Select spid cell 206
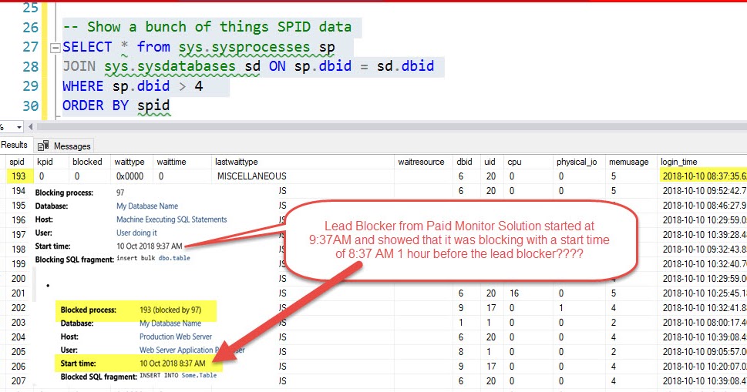Screen dimensions: 747x392 pos(19,367)
